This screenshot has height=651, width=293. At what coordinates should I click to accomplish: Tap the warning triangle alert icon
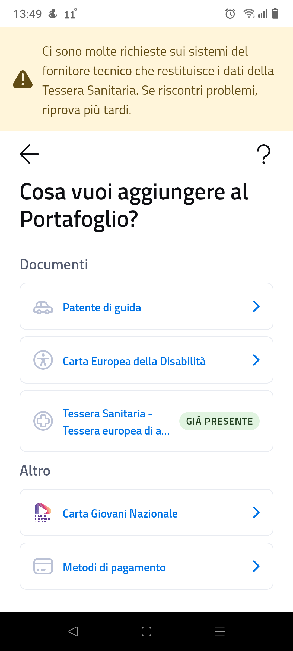pos(23,79)
